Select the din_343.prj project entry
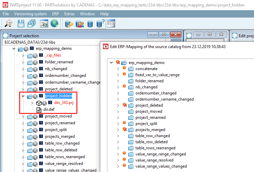This screenshot has width=254, height=172. pyautogui.click(x=64, y=103)
